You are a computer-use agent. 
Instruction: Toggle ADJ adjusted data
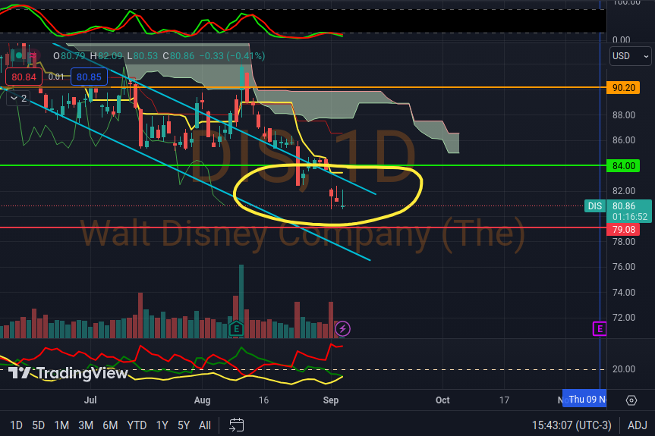pyautogui.click(x=638, y=425)
